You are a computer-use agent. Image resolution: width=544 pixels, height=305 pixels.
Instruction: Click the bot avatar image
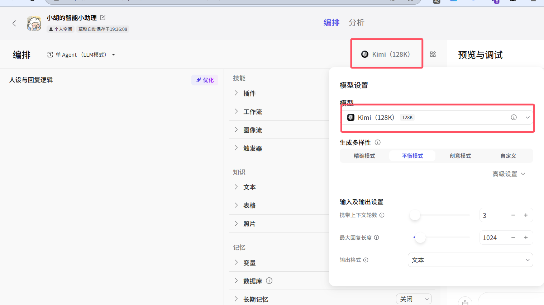[34, 23]
